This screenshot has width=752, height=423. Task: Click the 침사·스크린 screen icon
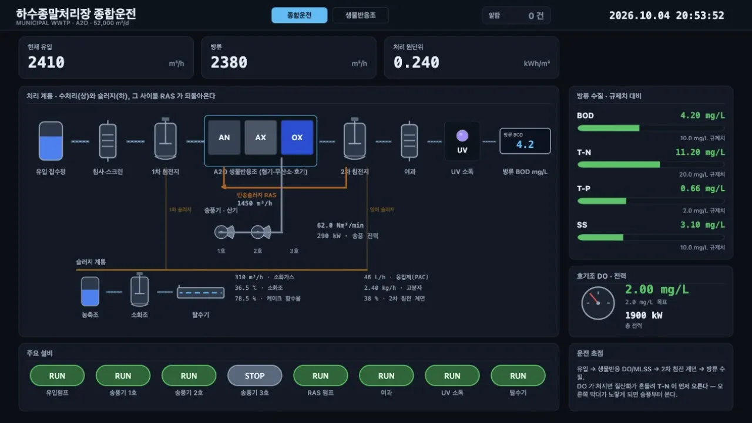[x=108, y=141]
